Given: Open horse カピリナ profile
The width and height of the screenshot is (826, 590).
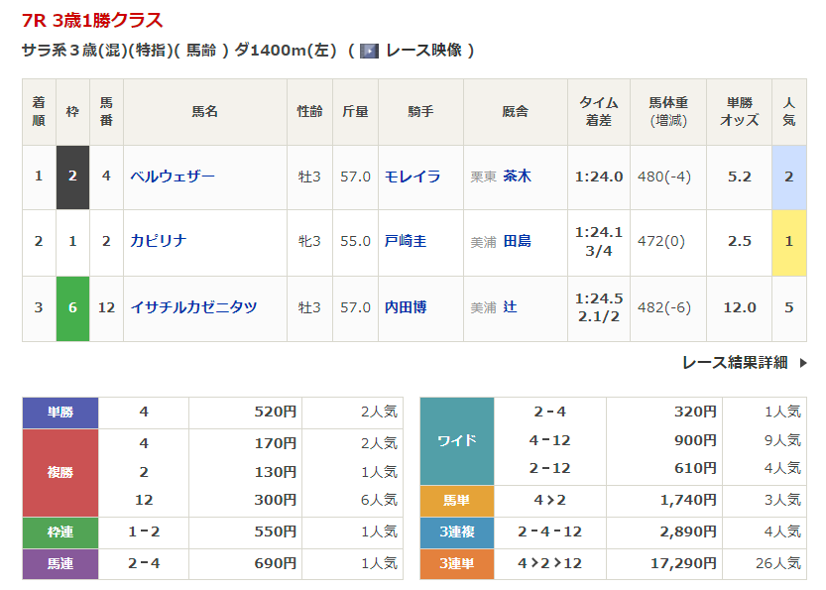Looking at the screenshot, I should [159, 241].
